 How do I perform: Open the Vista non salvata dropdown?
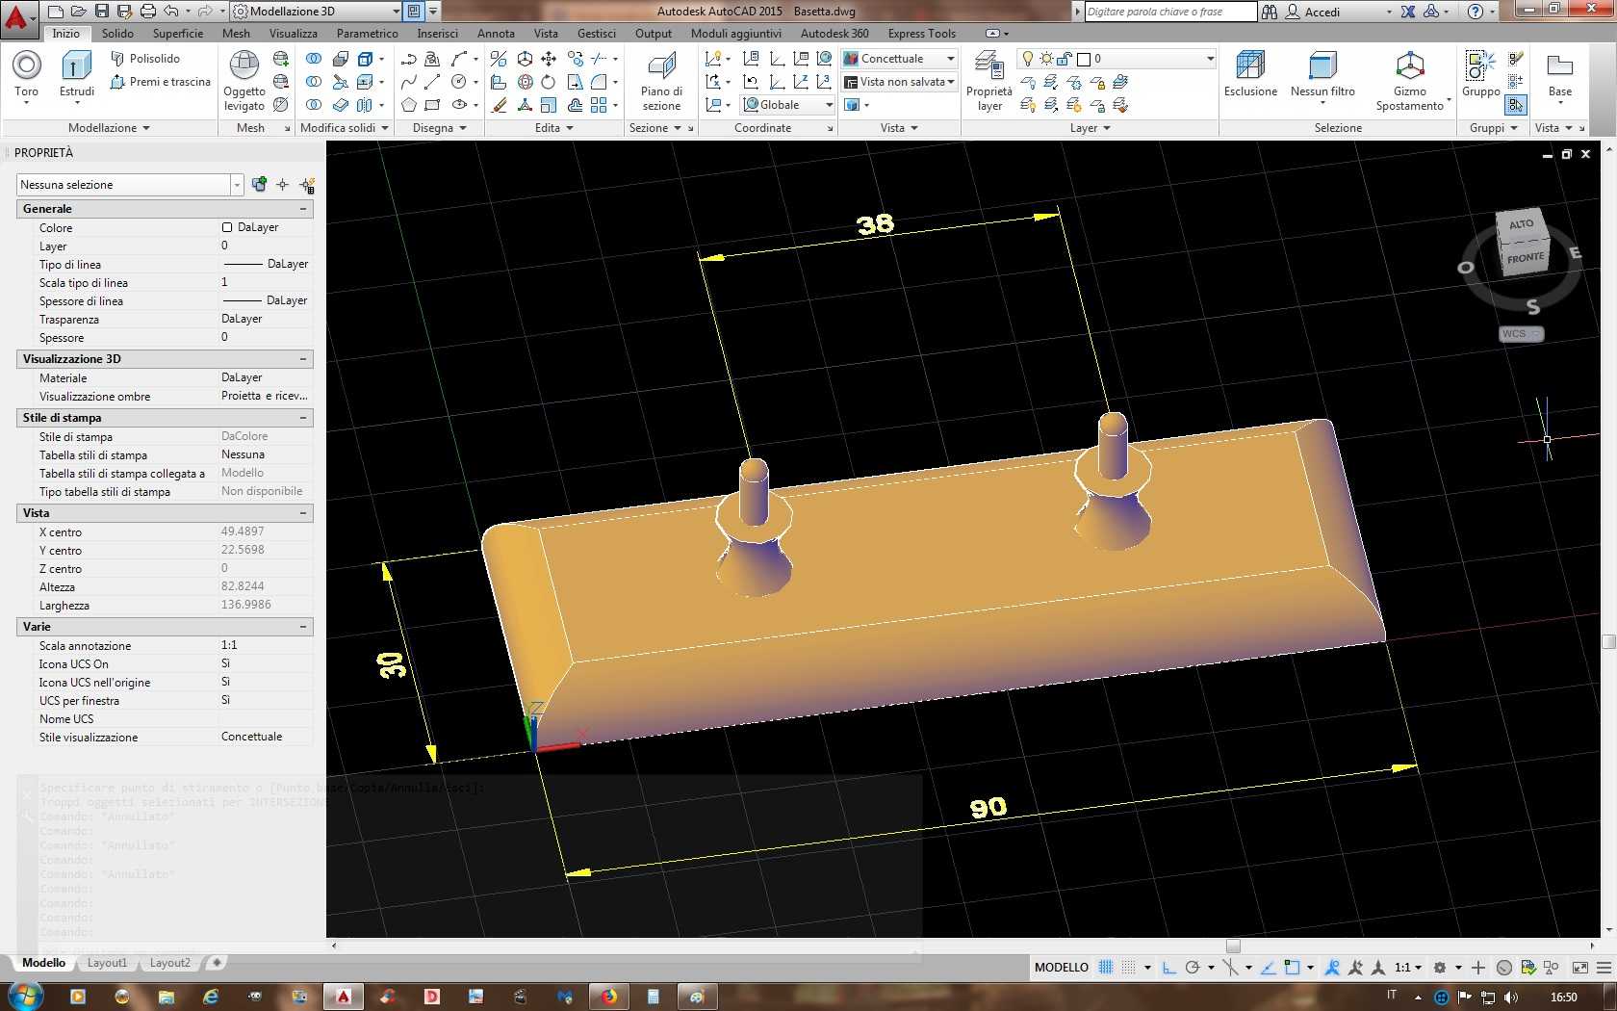(899, 82)
